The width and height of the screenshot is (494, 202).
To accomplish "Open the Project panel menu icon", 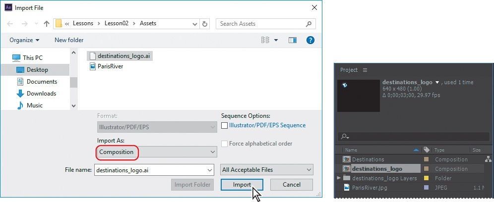I will (x=365, y=70).
